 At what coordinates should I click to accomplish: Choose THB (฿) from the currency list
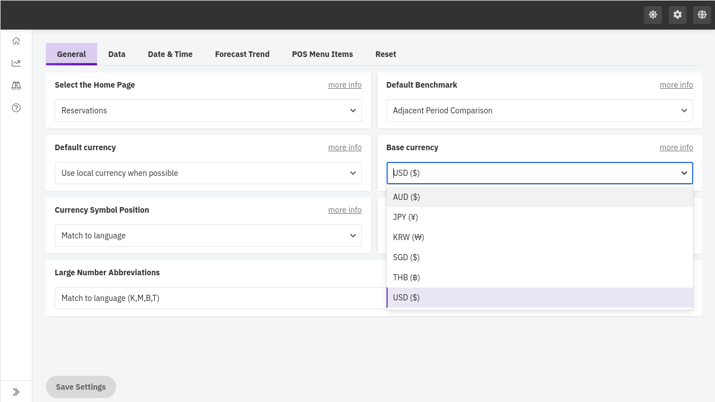pyautogui.click(x=540, y=277)
